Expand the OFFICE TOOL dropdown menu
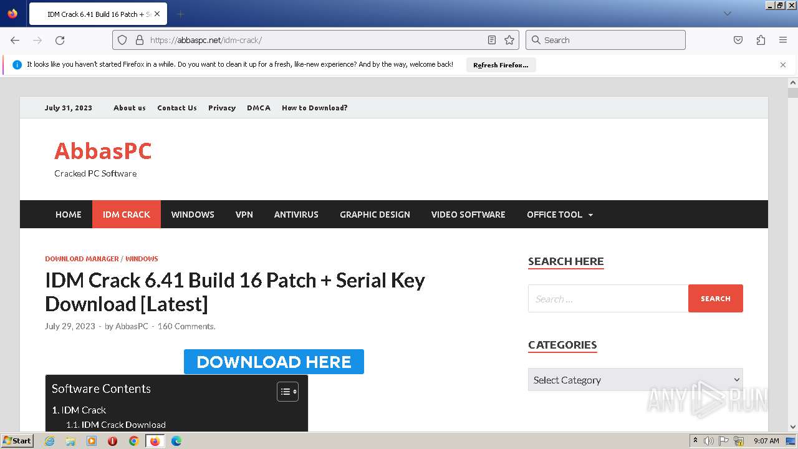The height and width of the screenshot is (449, 798). (x=560, y=214)
